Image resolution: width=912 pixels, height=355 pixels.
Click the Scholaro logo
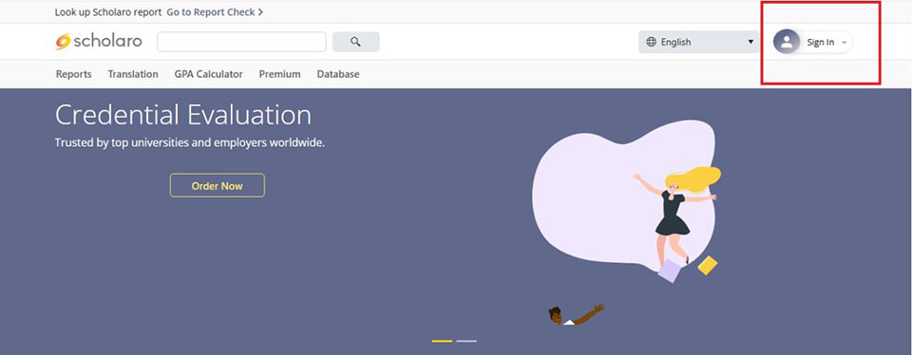click(x=98, y=41)
